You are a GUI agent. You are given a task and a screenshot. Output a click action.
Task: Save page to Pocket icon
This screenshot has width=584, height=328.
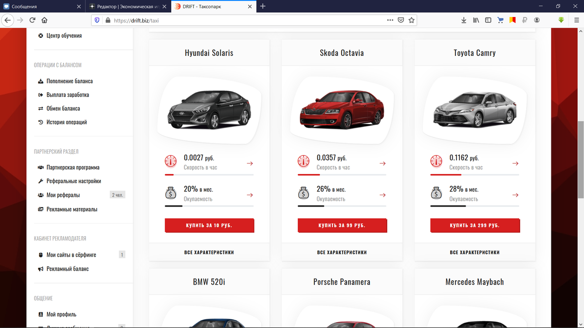[401, 20]
